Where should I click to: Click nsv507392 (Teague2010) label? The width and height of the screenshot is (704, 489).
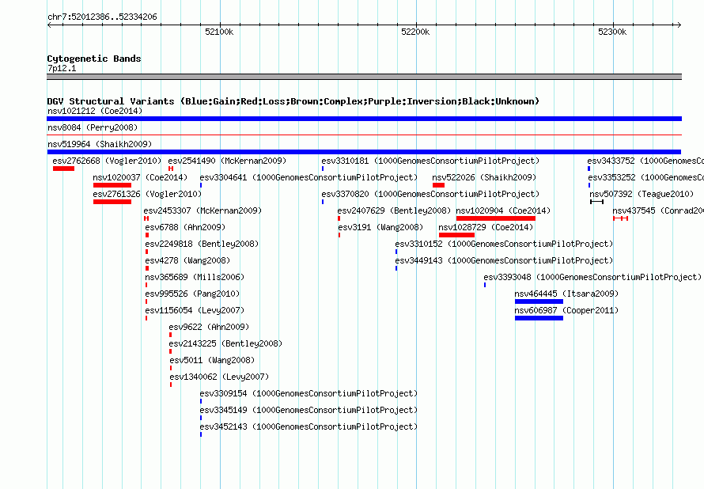click(x=642, y=194)
